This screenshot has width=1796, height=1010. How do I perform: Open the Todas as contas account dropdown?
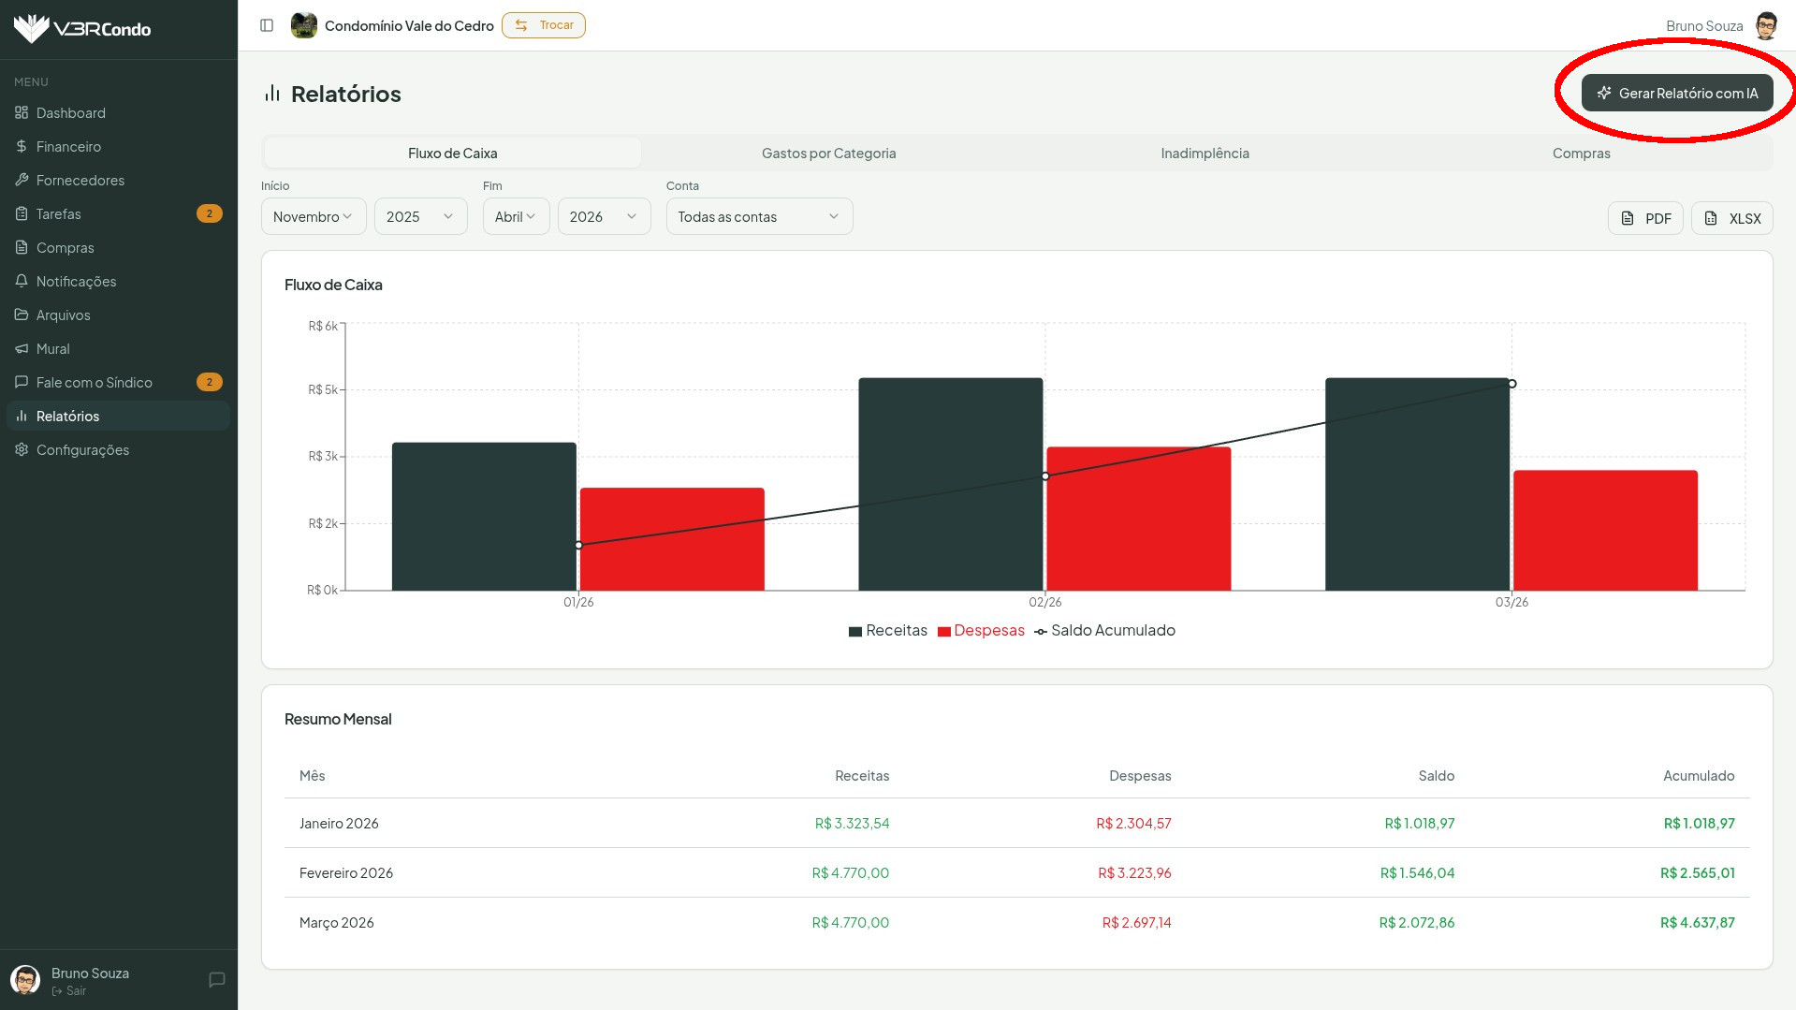758,216
